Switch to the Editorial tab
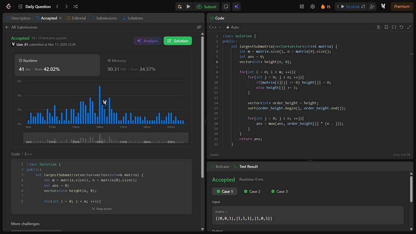 [76, 18]
